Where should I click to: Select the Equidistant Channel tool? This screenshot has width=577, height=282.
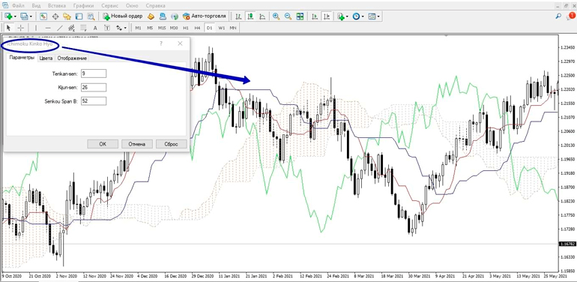[71, 28]
